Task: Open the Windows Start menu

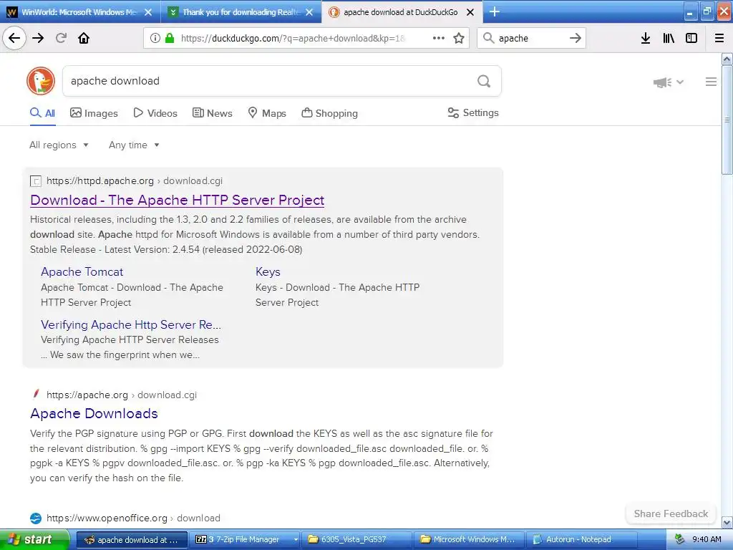Action: tap(34, 539)
